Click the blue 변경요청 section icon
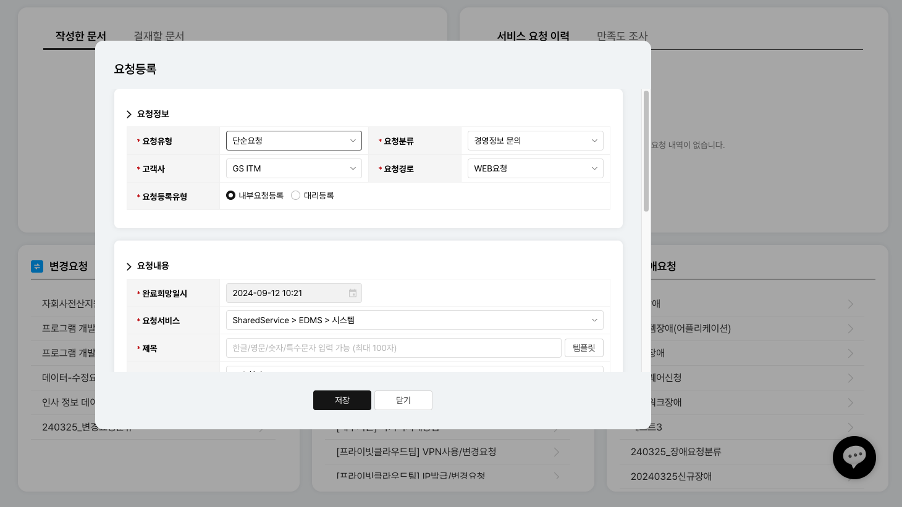Viewport: 902px width, 507px height. click(37, 266)
